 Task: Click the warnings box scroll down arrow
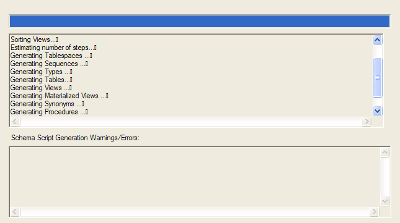(x=385, y=201)
